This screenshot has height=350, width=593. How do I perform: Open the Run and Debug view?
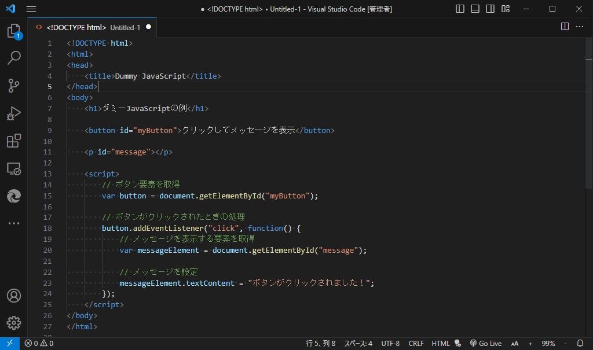coord(14,113)
